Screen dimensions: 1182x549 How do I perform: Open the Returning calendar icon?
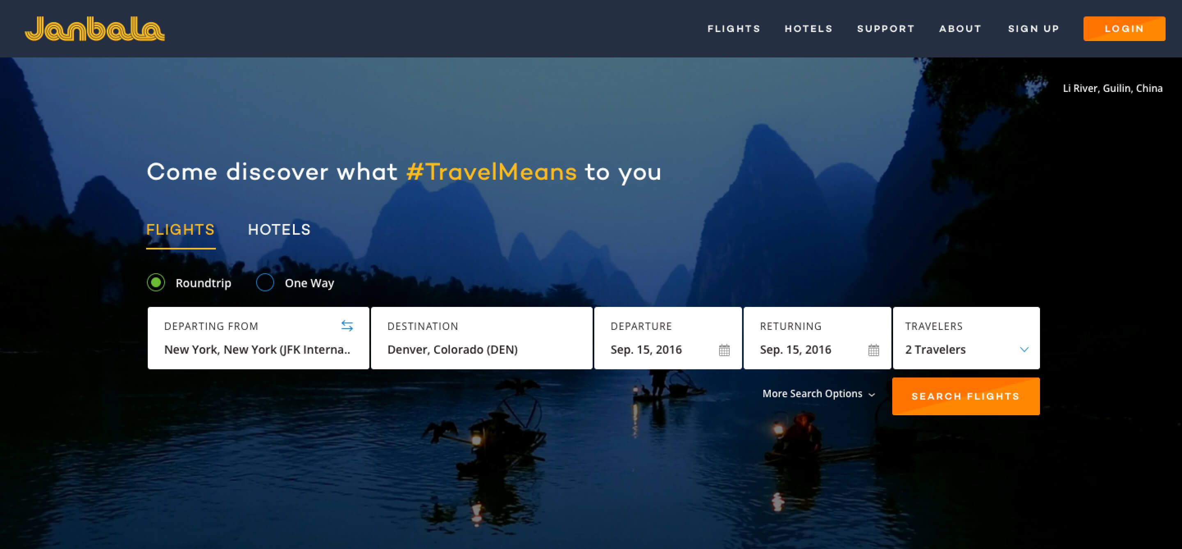[874, 350]
